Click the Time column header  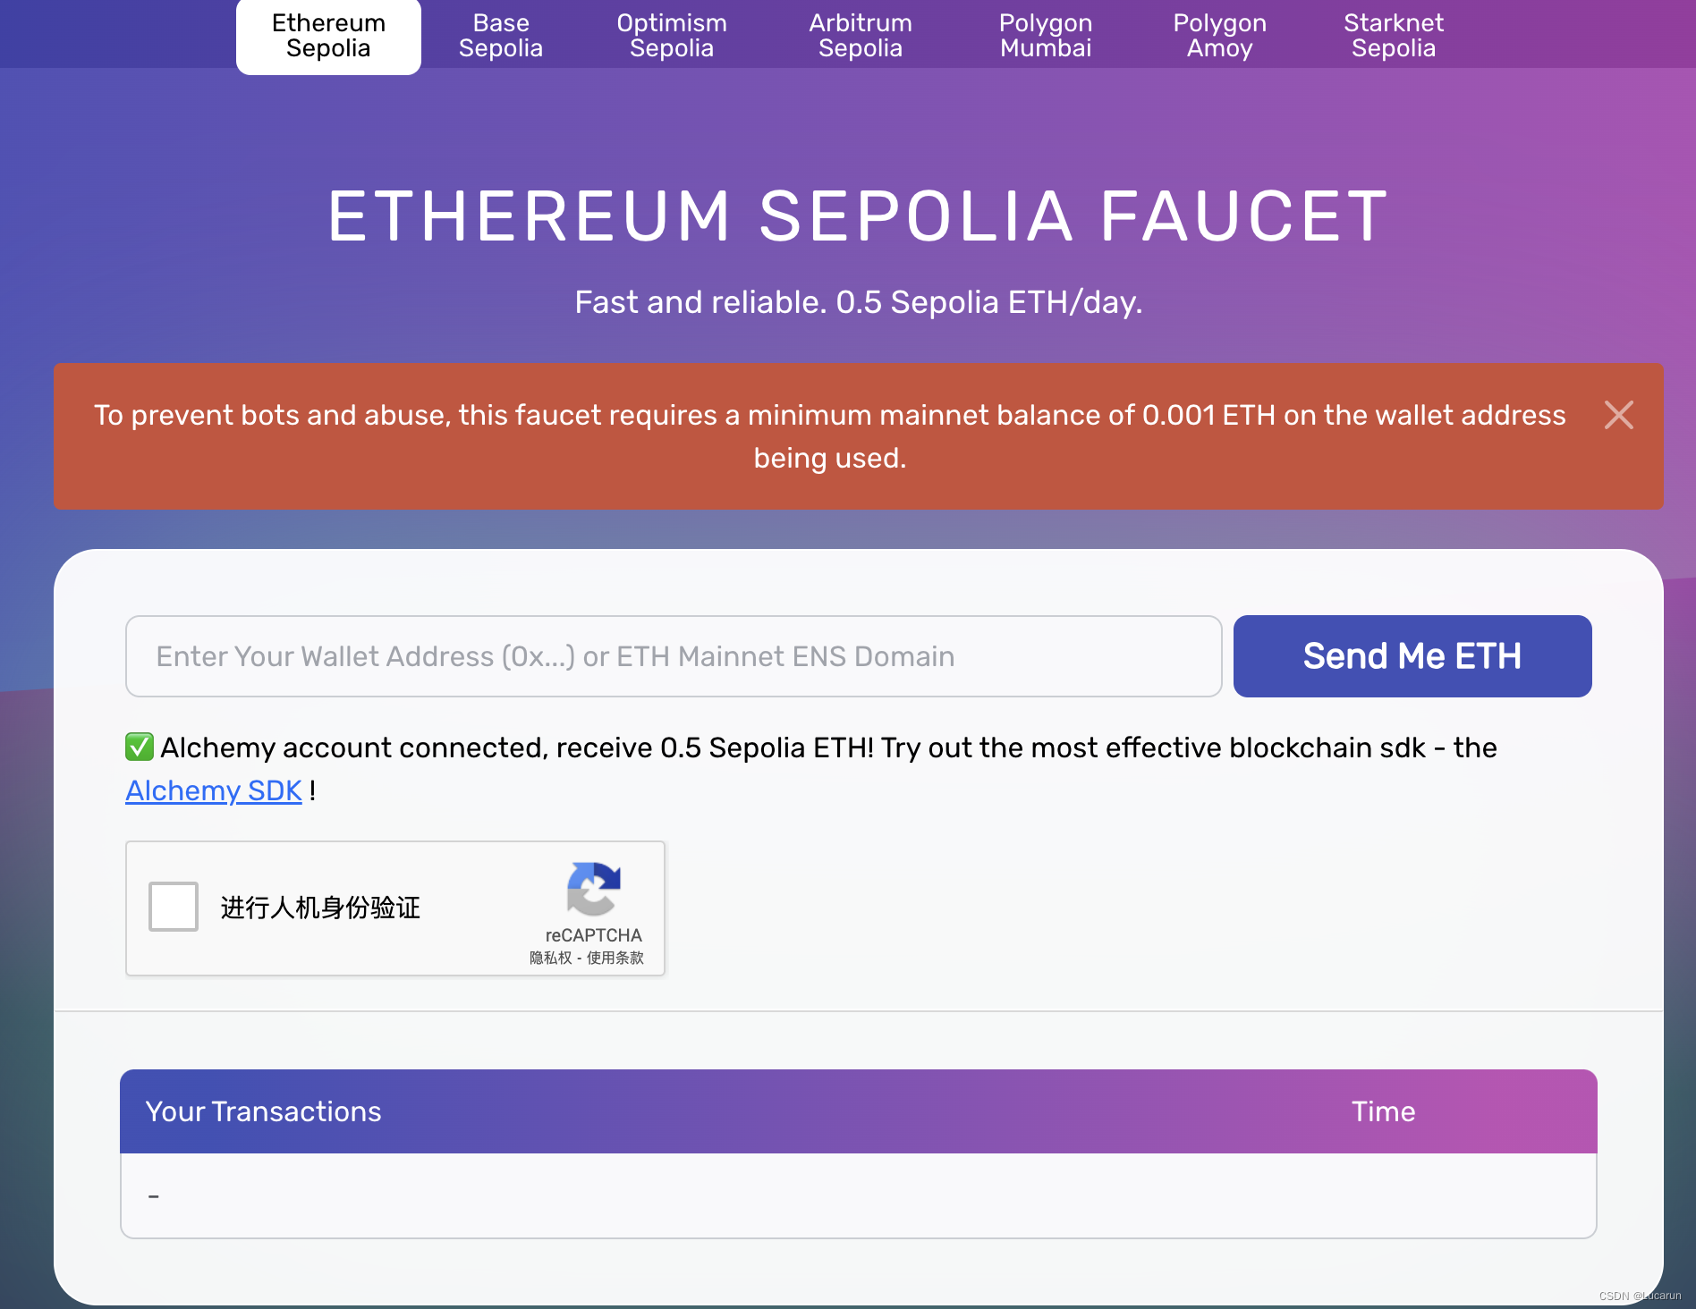(x=1383, y=1111)
